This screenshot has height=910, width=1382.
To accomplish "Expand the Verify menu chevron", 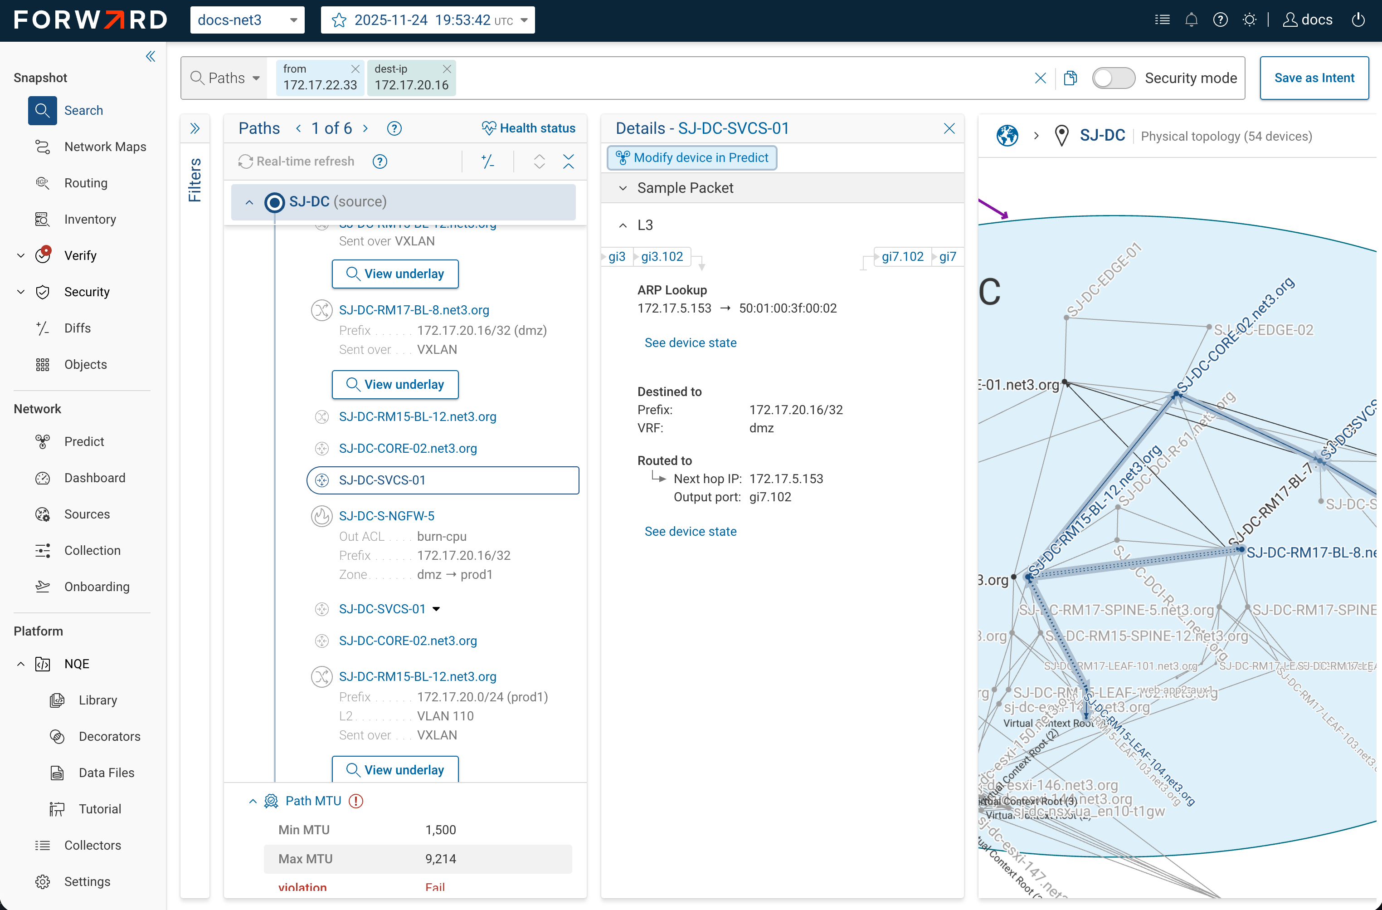I will click(21, 256).
